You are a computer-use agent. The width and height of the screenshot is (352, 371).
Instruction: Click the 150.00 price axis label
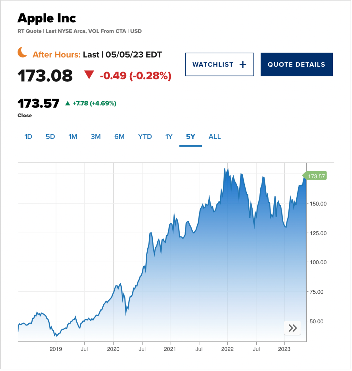click(x=318, y=204)
